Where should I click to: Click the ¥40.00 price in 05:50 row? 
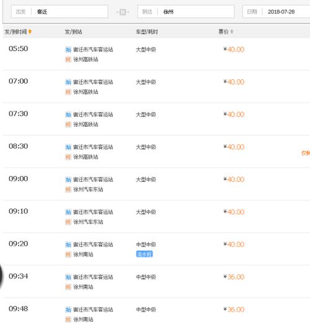coord(234,50)
